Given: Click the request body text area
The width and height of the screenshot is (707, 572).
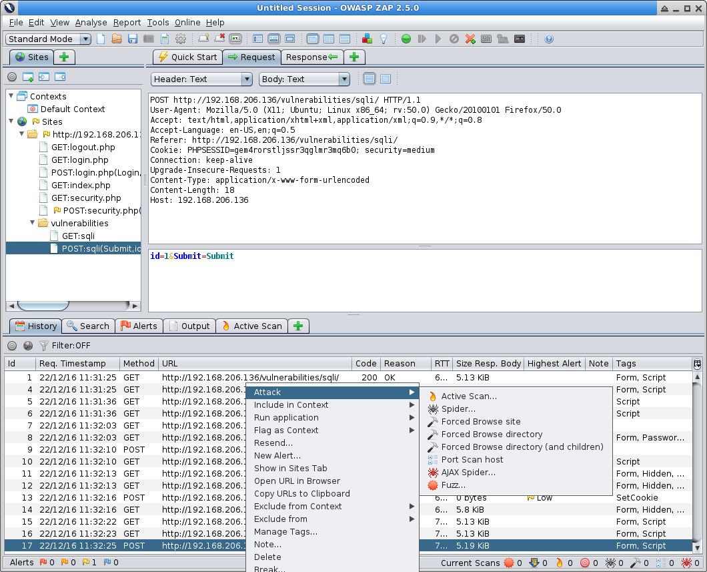Looking at the screenshot, I should [425, 280].
